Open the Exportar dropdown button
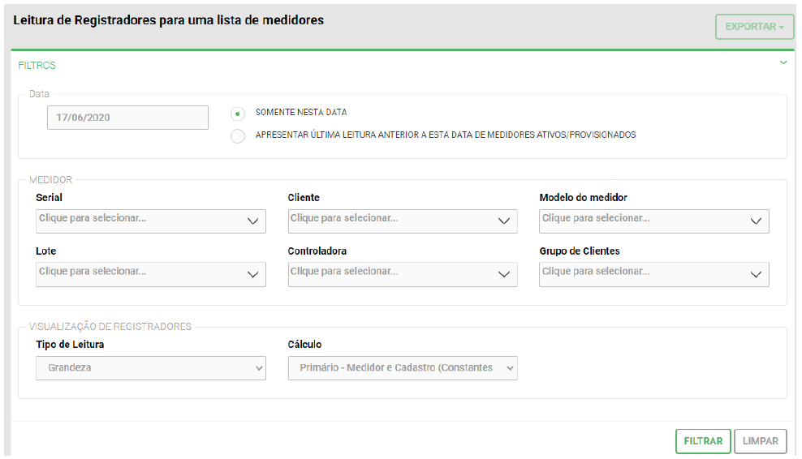The image size is (802, 459). pyautogui.click(x=754, y=27)
